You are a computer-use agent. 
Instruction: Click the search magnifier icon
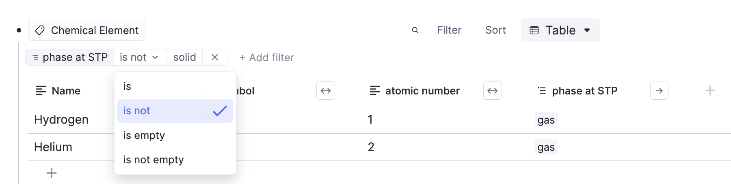click(415, 30)
